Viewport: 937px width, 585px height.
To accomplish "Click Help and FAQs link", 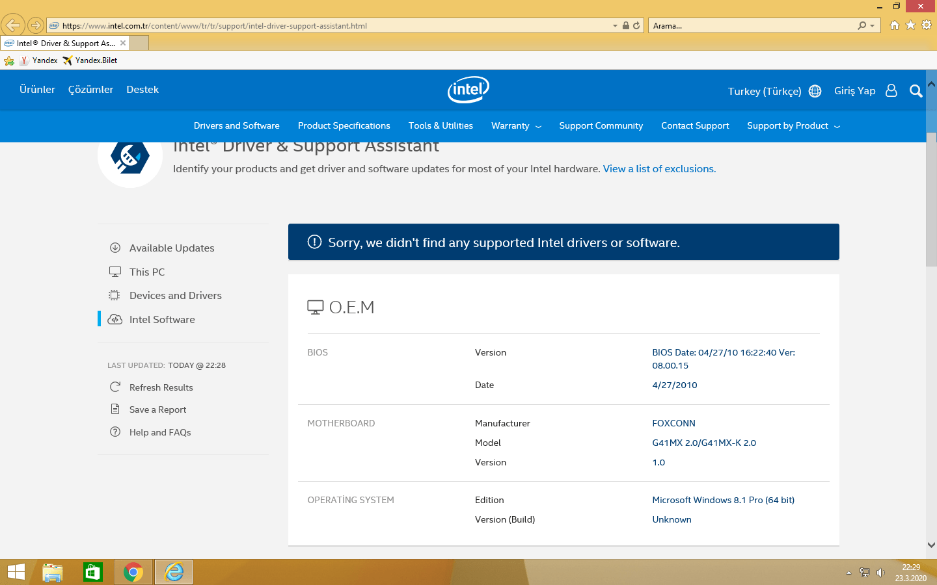I will tap(160, 432).
